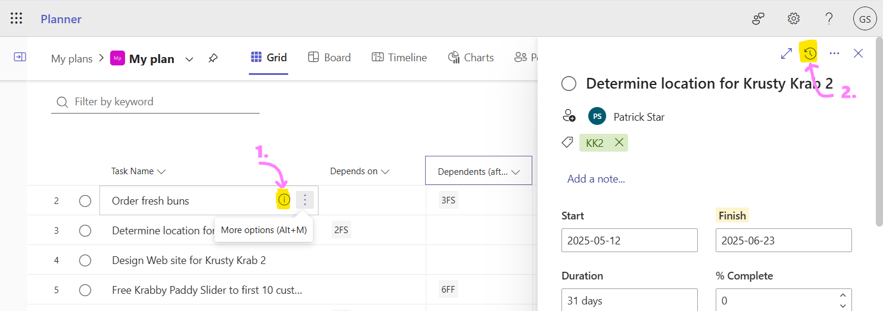Screen dimensions: 883x311
Task: Open Task Name column header dropdown
Action: pos(161,172)
